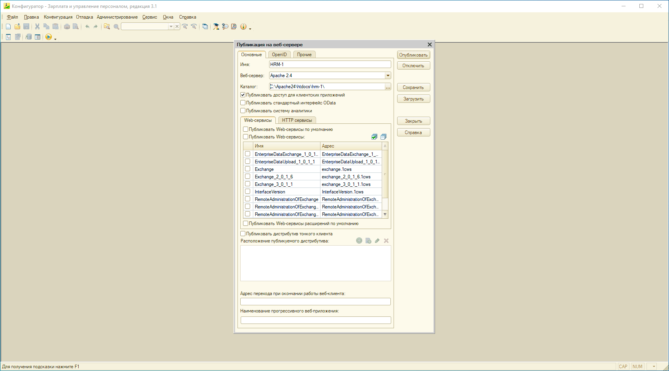The width and height of the screenshot is (669, 371).
Task: Open the configuration tree icon
Action: [x=8, y=37]
